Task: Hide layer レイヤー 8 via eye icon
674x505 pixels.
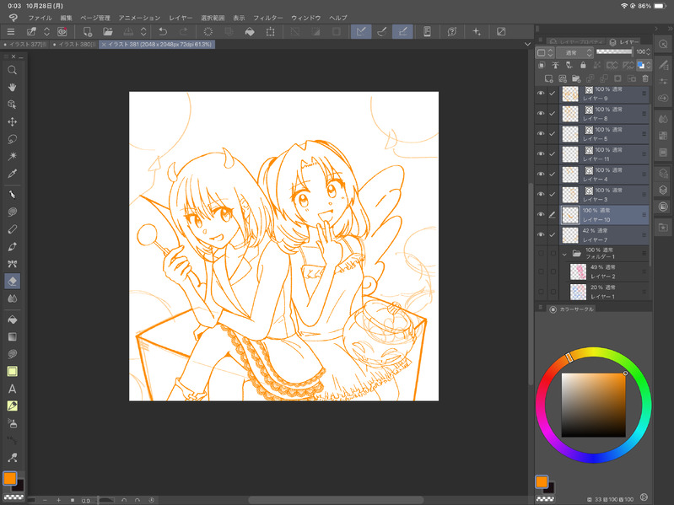Action: (541, 113)
